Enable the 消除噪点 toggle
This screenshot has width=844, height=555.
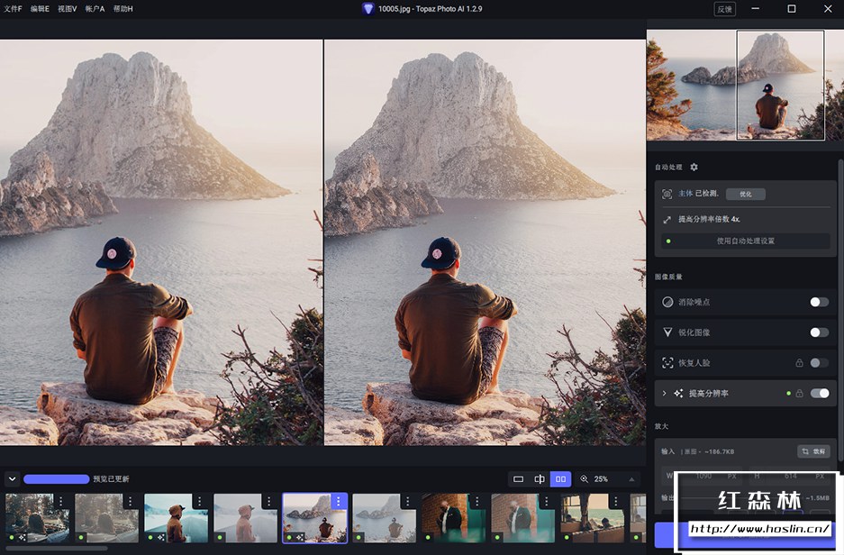coord(819,302)
